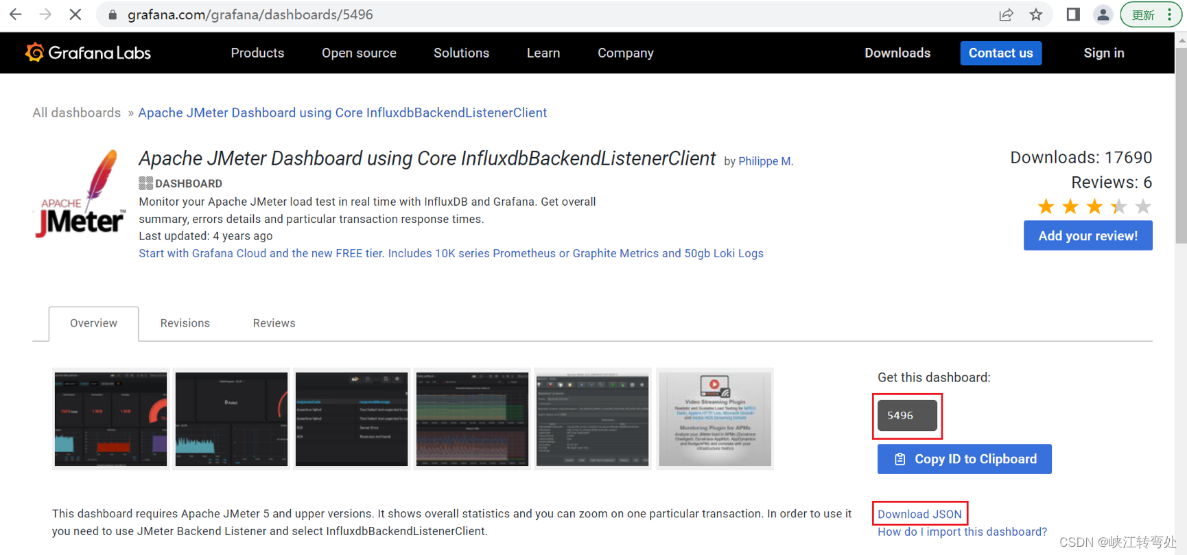Share this page via the share icon
Screen dimensions: 1187x555
(x=1006, y=15)
